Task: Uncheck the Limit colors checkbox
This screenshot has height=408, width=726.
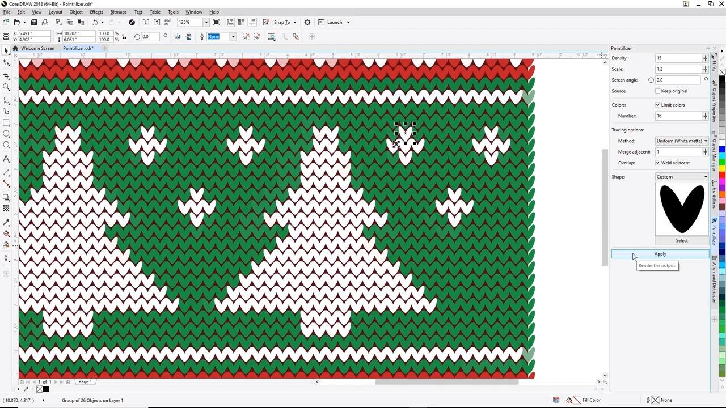Action: pos(658,105)
